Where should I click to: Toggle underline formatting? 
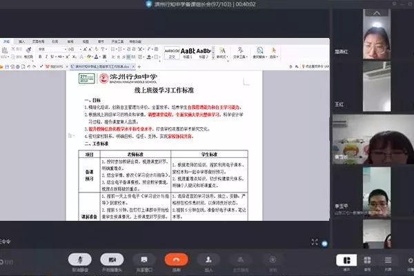(52, 57)
